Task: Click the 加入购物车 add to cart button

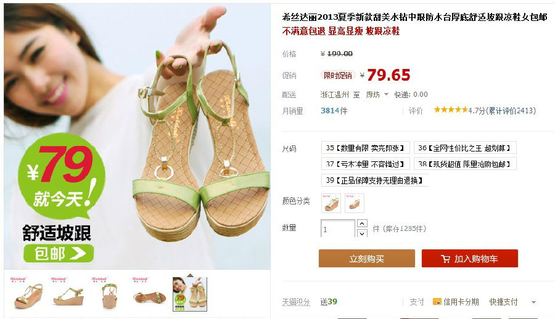Action: [470, 259]
